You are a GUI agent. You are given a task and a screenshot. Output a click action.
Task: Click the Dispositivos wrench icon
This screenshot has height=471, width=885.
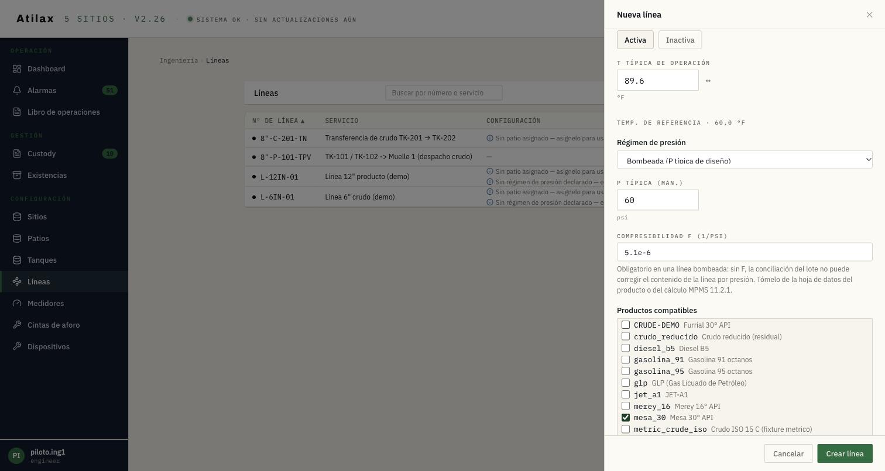click(17, 347)
